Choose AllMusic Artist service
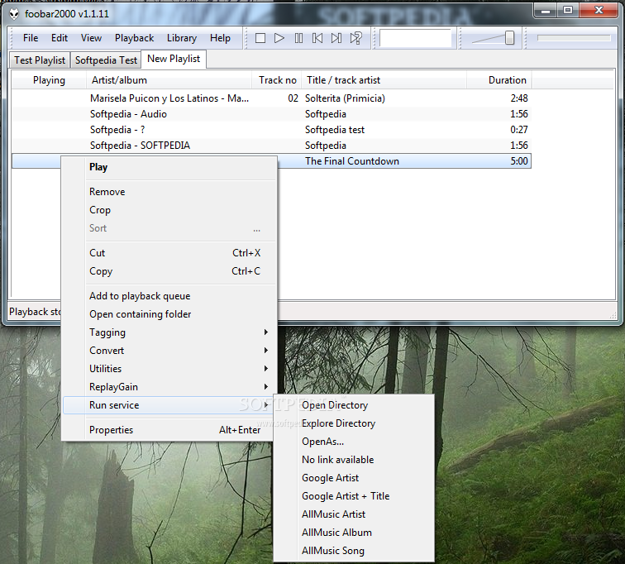Image resolution: width=625 pixels, height=564 pixels. 354,514
